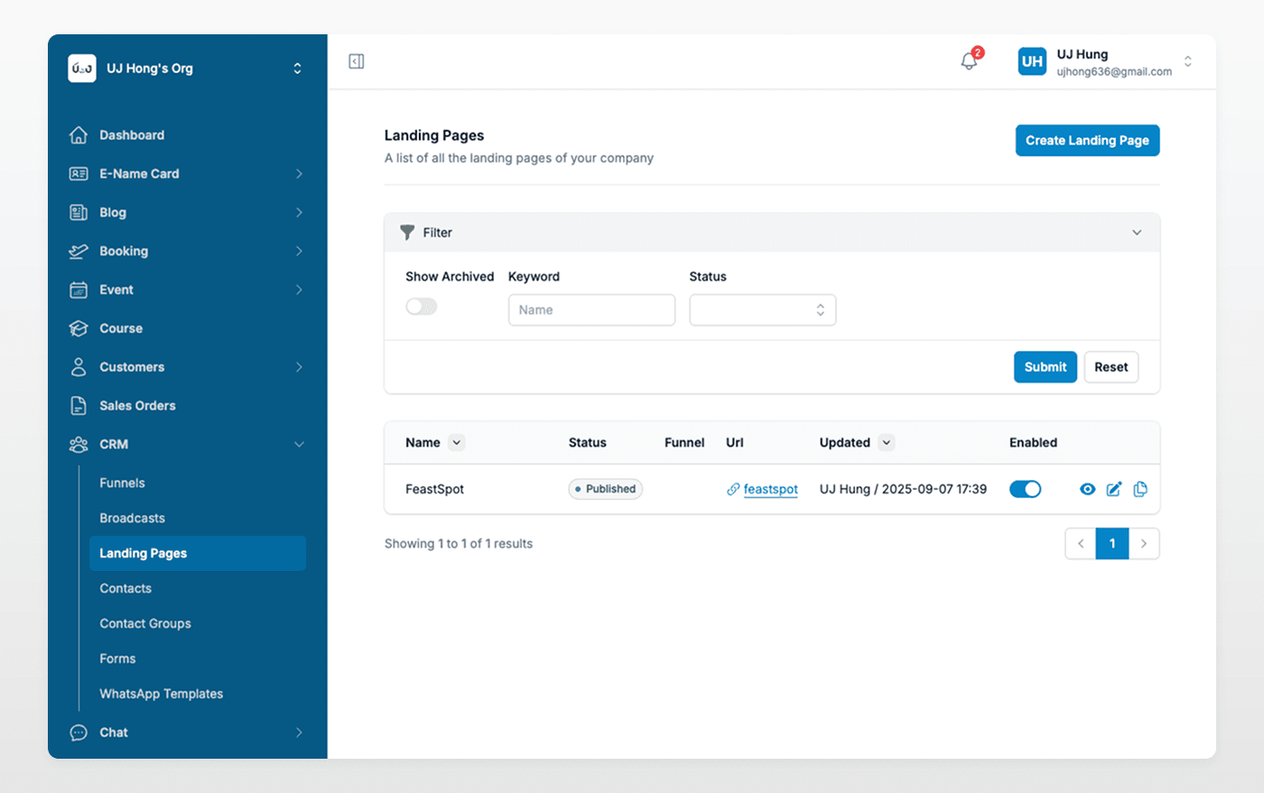Click the edit icon for FeastSpot
Viewport: 1264px width, 793px height.
point(1114,489)
